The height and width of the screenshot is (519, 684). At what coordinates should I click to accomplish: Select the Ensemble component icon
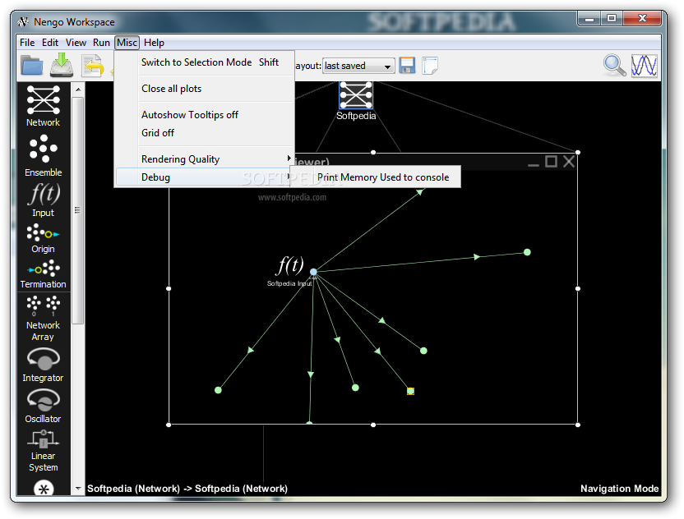pos(44,149)
